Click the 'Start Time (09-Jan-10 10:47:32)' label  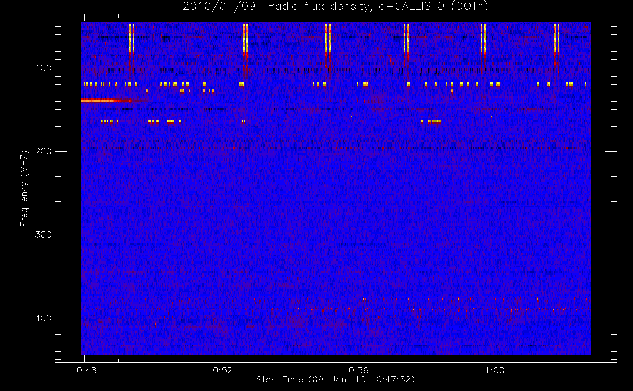(335, 380)
